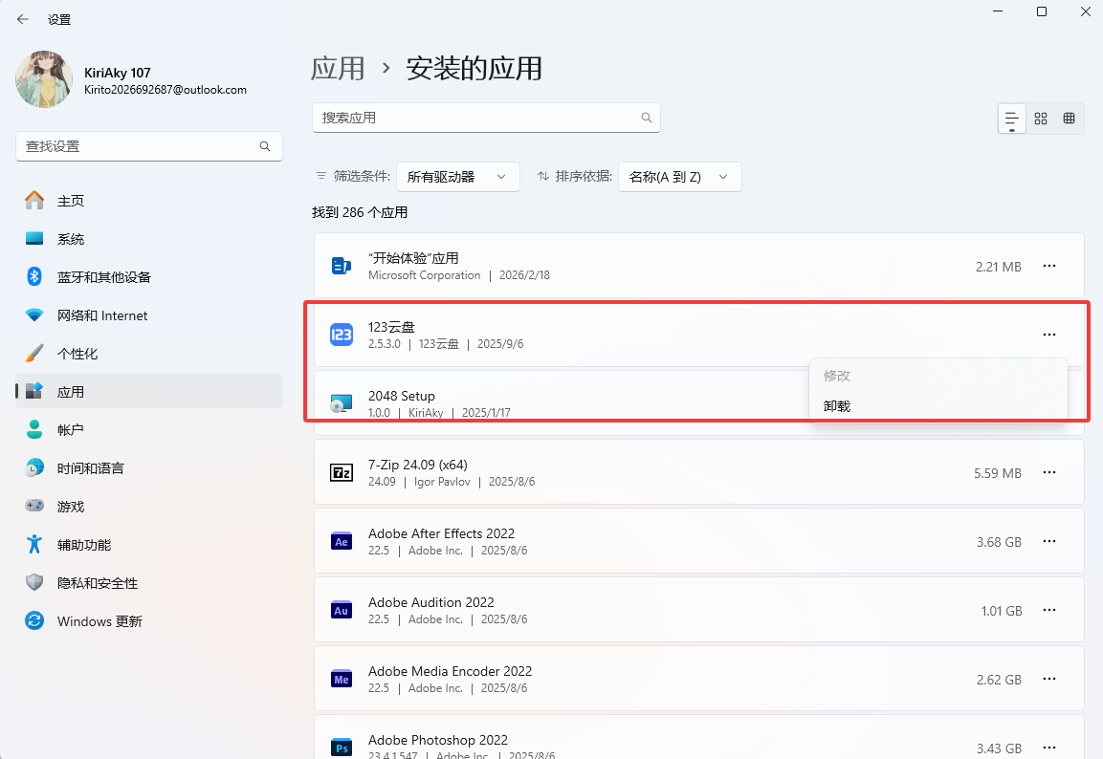Switch to table view layout icon
The width and height of the screenshot is (1103, 759).
[1069, 119]
